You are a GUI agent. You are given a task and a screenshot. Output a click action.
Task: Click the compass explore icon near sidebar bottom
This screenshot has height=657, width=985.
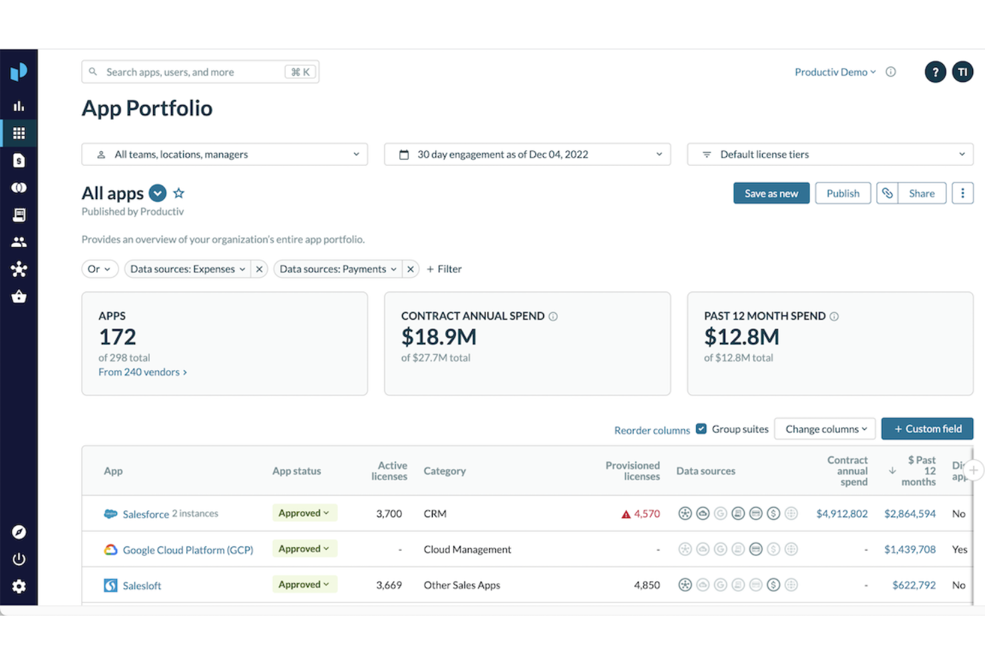19,532
